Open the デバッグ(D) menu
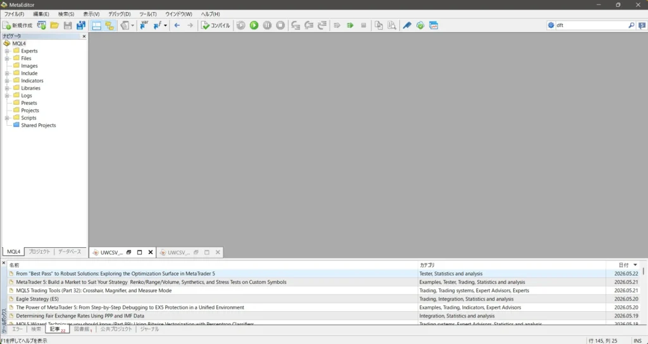648x344 pixels. pos(120,14)
